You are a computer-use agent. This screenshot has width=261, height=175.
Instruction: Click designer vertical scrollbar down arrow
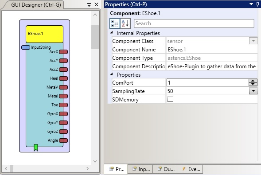coord(95,161)
